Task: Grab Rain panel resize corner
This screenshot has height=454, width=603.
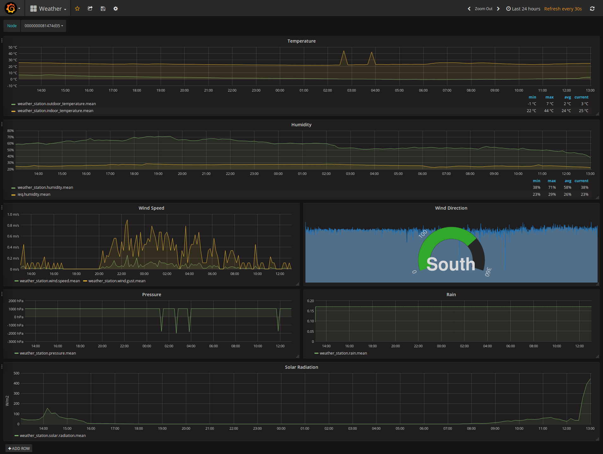Action: (x=597, y=356)
